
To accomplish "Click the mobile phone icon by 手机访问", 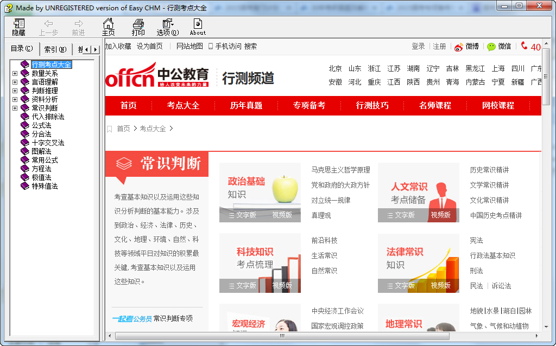I will 211,47.
